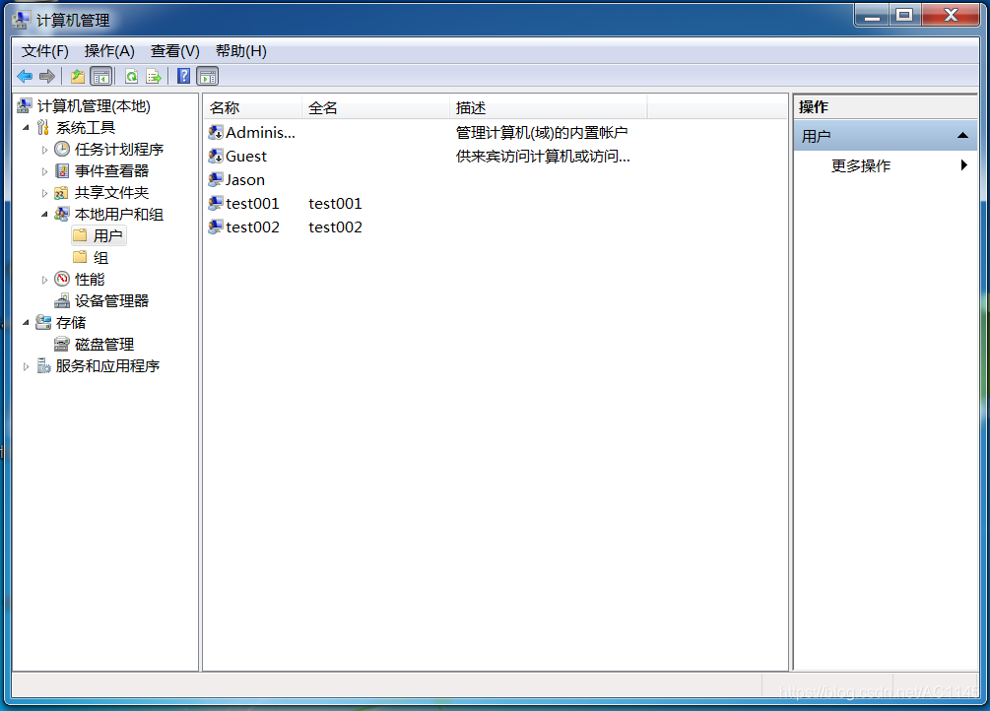Expand the 服务和应用程序 node
Image resolution: width=990 pixels, height=711 pixels.
tap(26, 366)
